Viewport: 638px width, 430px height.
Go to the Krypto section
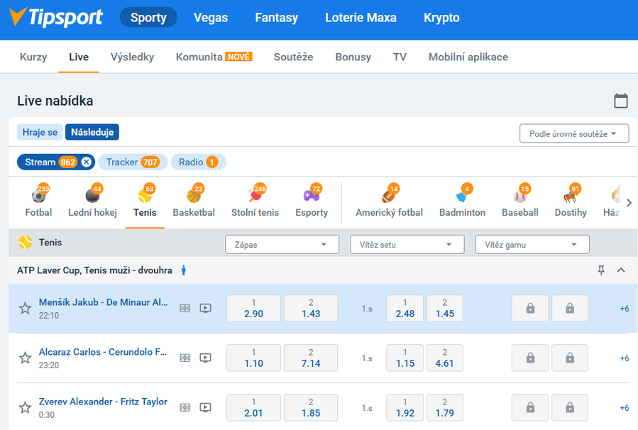(x=441, y=18)
